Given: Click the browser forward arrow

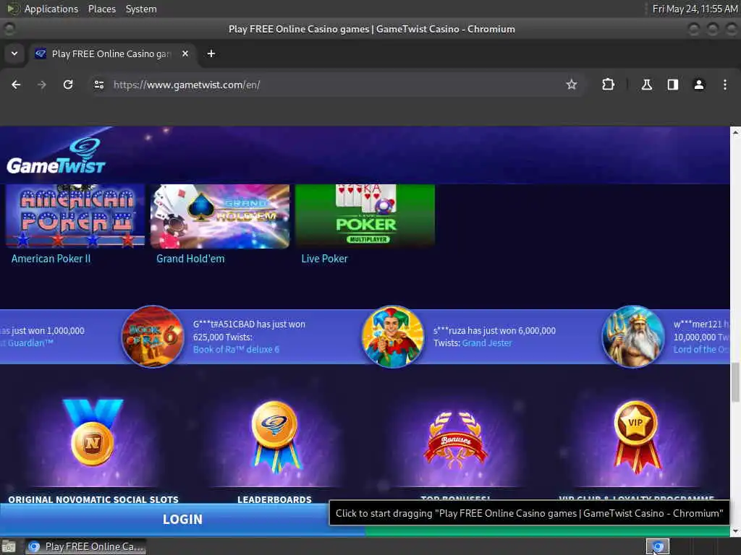Looking at the screenshot, I should [x=42, y=85].
